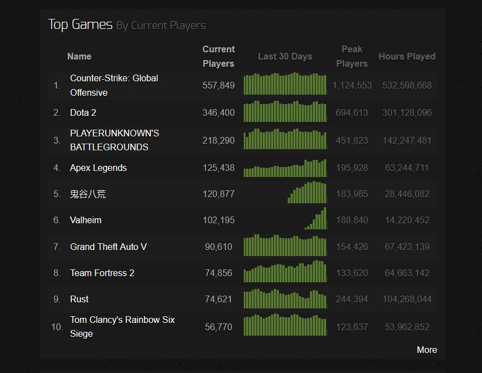Click the Top Games heading
Screen dimensions: 482x373
coord(80,24)
